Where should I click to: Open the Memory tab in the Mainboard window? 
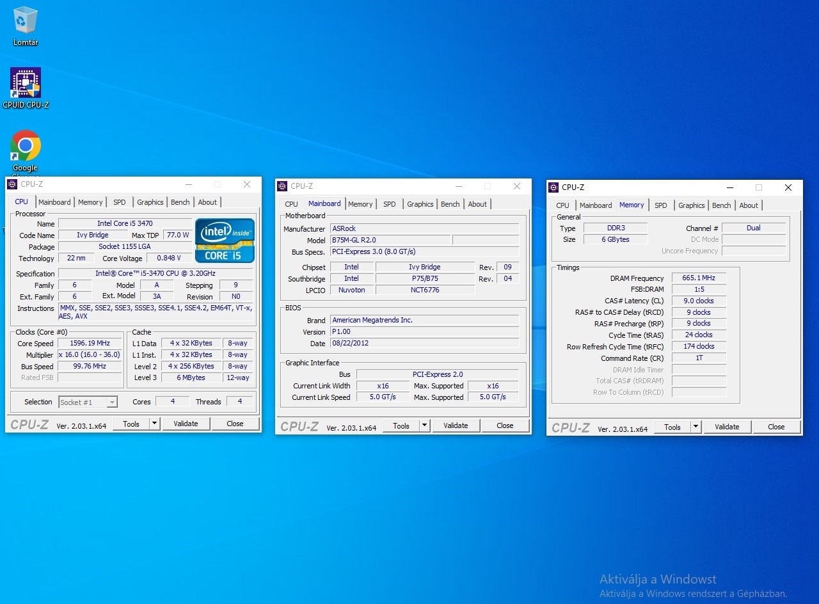pyautogui.click(x=360, y=204)
